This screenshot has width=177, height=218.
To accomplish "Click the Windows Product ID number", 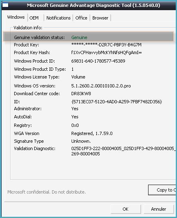I will [98, 61].
